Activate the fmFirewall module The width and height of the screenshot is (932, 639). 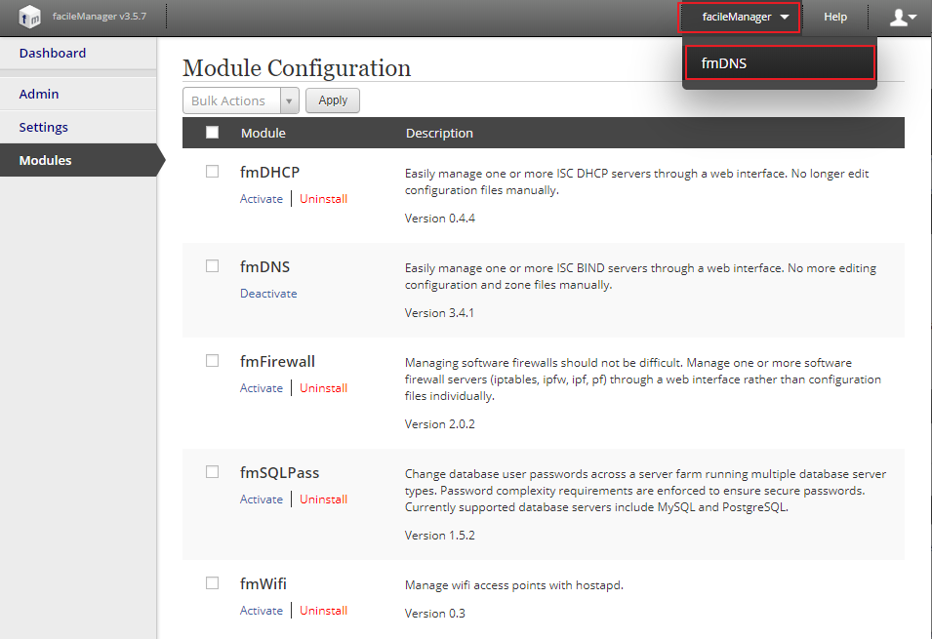261,388
